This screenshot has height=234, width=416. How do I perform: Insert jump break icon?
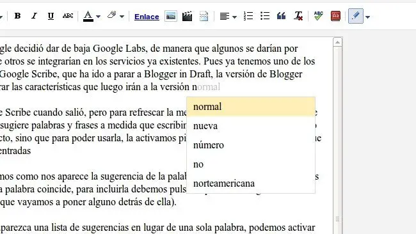pos(204,16)
